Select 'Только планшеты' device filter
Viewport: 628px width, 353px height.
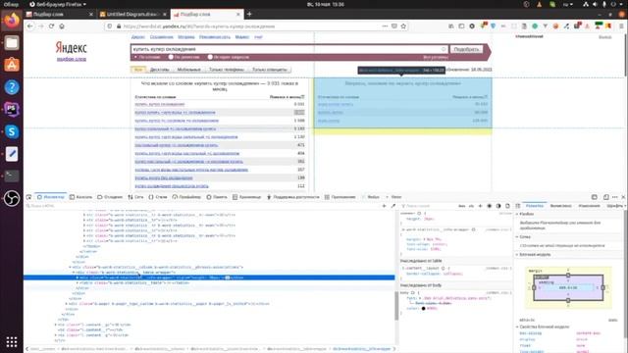tap(270, 70)
